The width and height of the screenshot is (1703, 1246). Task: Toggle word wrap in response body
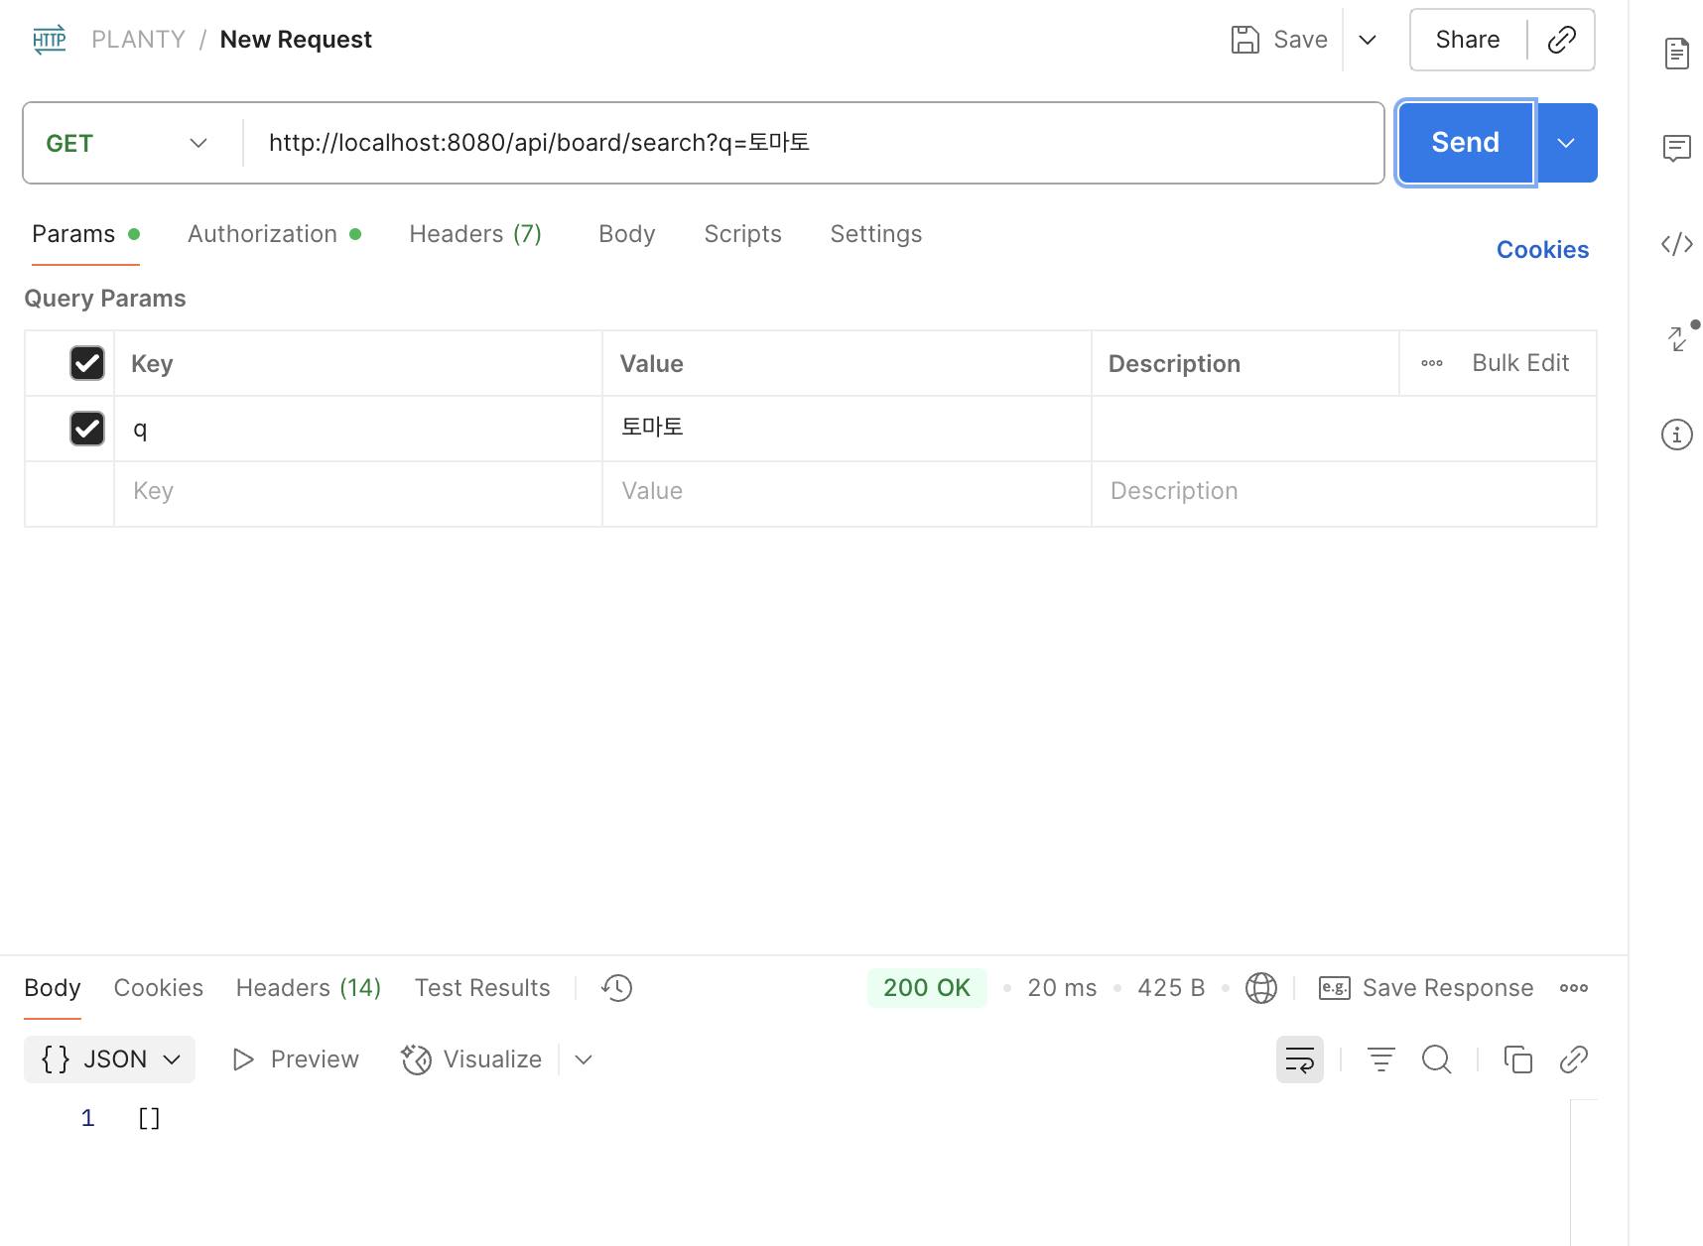point(1300,1059)
